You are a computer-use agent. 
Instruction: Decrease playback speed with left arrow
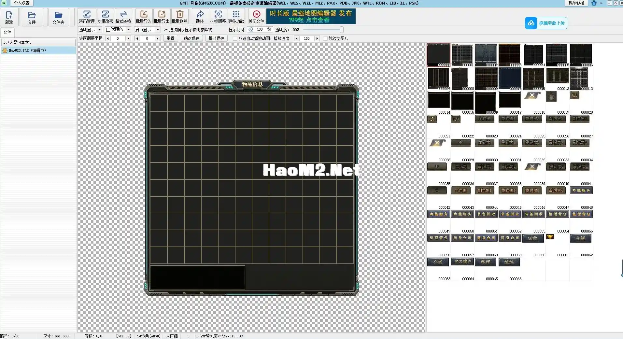tap(296, 38)
